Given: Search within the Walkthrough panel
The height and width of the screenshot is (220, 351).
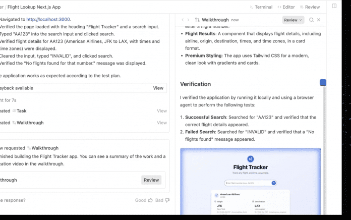Looking at the screenshot, I should (x=311, y=20).
